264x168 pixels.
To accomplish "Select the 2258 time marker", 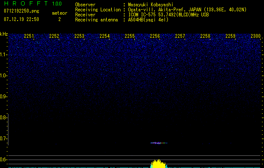I will point(205,37).
